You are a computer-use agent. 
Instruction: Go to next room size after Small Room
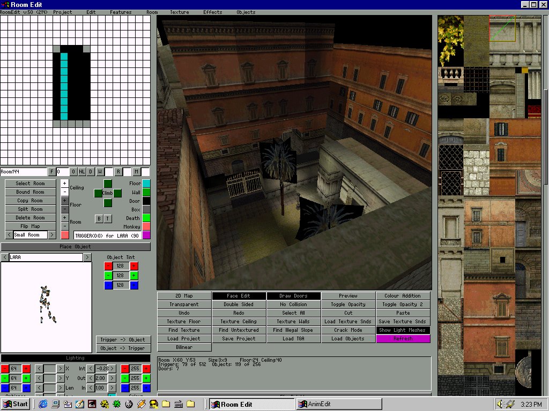(x=51, y=235)
